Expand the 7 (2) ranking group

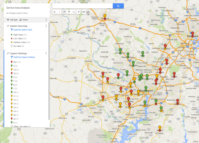(x=14, y=81)
